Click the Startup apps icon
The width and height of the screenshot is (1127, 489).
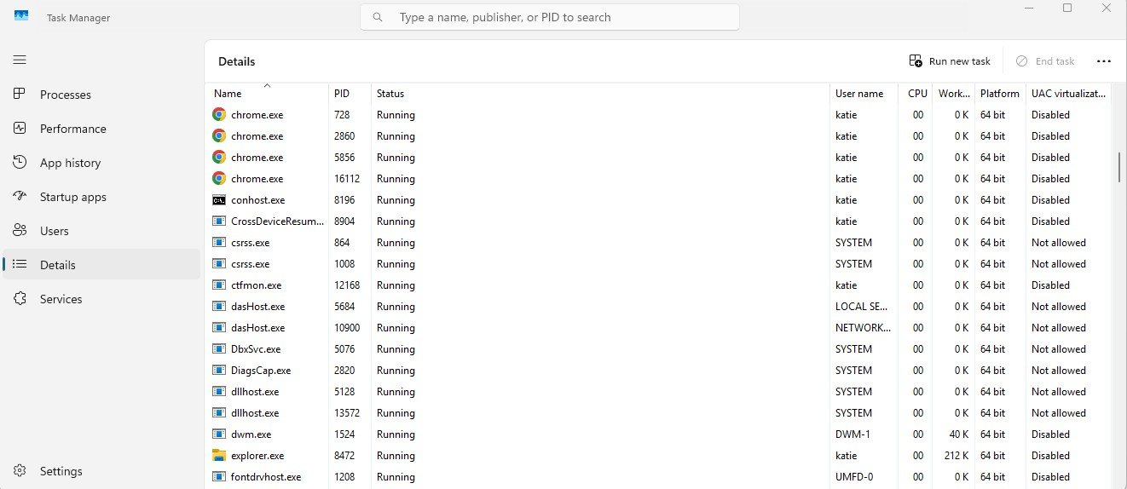(x=20, y=197)
